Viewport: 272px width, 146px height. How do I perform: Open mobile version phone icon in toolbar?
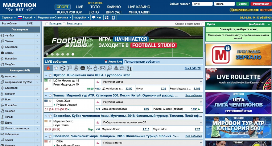pos(113,17)
